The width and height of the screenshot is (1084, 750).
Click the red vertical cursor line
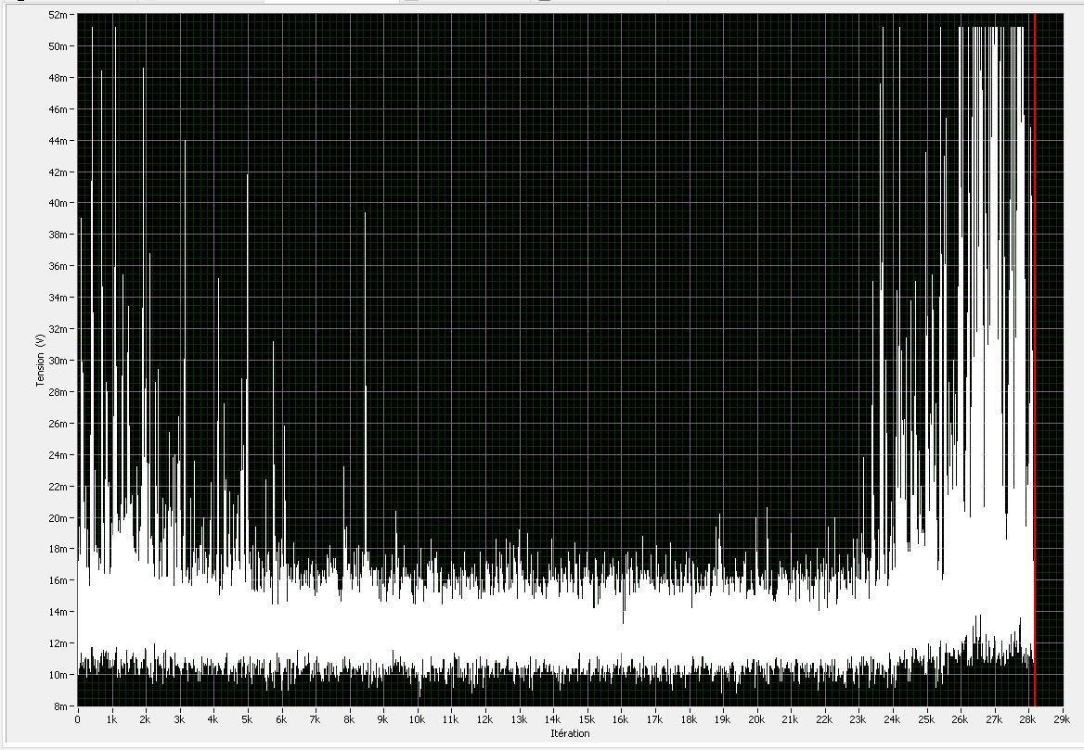click(x=1034, y=371)
